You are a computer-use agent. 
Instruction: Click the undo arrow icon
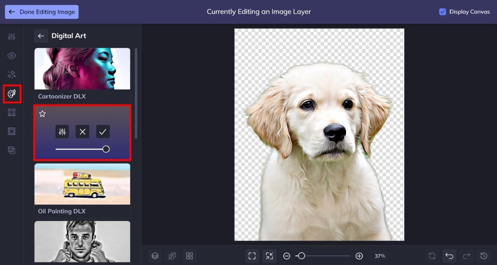click(449, 256)
